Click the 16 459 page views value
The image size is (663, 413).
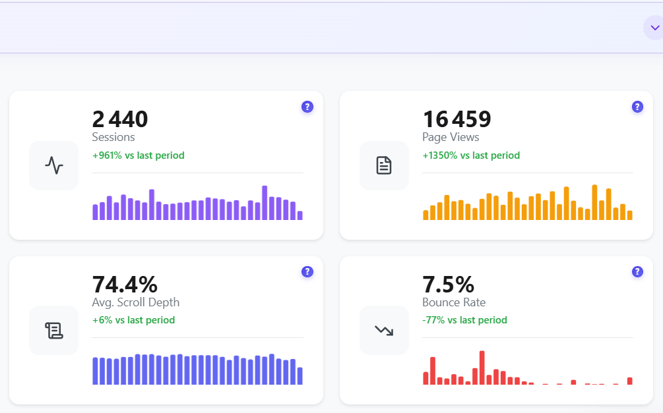(x=457, y=119)
